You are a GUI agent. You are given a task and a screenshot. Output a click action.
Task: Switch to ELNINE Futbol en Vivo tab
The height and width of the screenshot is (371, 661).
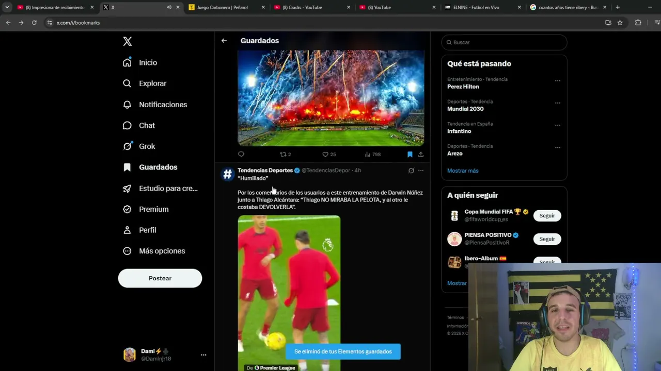482,7
